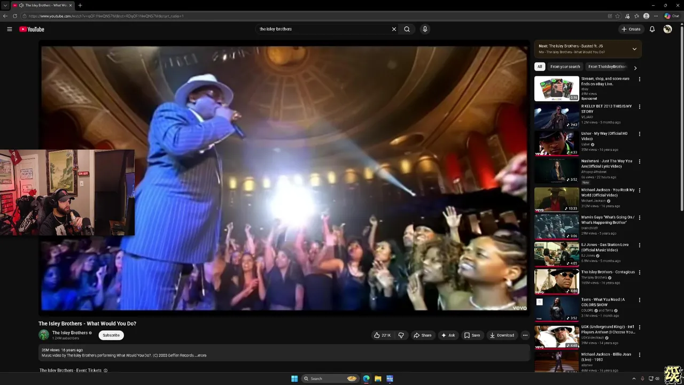Subscribe to The Isley Brothers channel
This screenshot has height=385, width=684.
click(x=111, y=335)
